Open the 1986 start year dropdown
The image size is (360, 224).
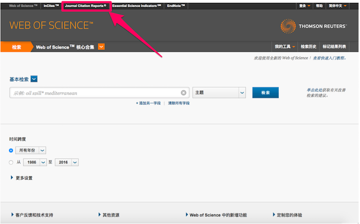pos(43,162)
